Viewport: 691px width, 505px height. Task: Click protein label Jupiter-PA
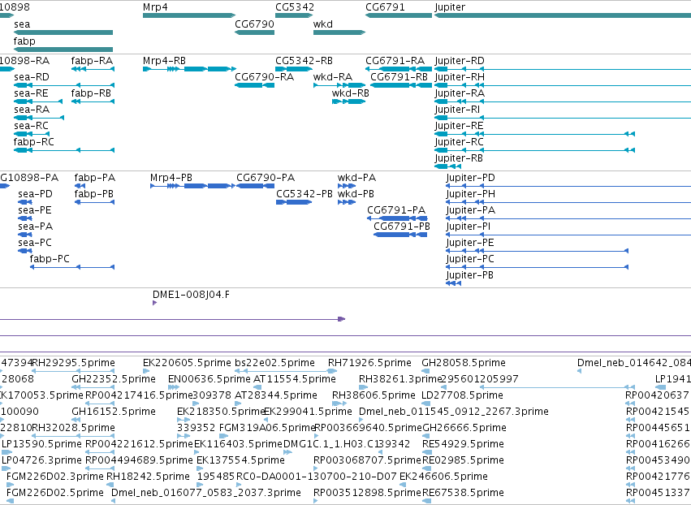[471, 210]
